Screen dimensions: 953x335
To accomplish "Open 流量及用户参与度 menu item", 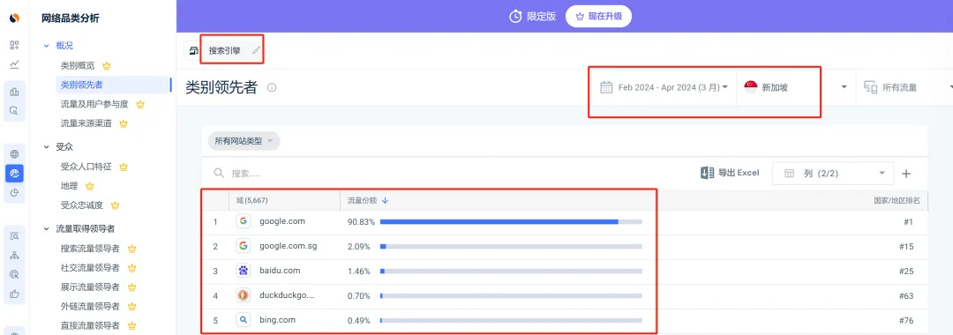I will pyautogui.click(x=94, y=104).
